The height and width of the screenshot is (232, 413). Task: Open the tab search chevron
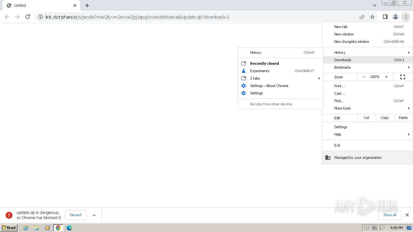tap(374, 5)
